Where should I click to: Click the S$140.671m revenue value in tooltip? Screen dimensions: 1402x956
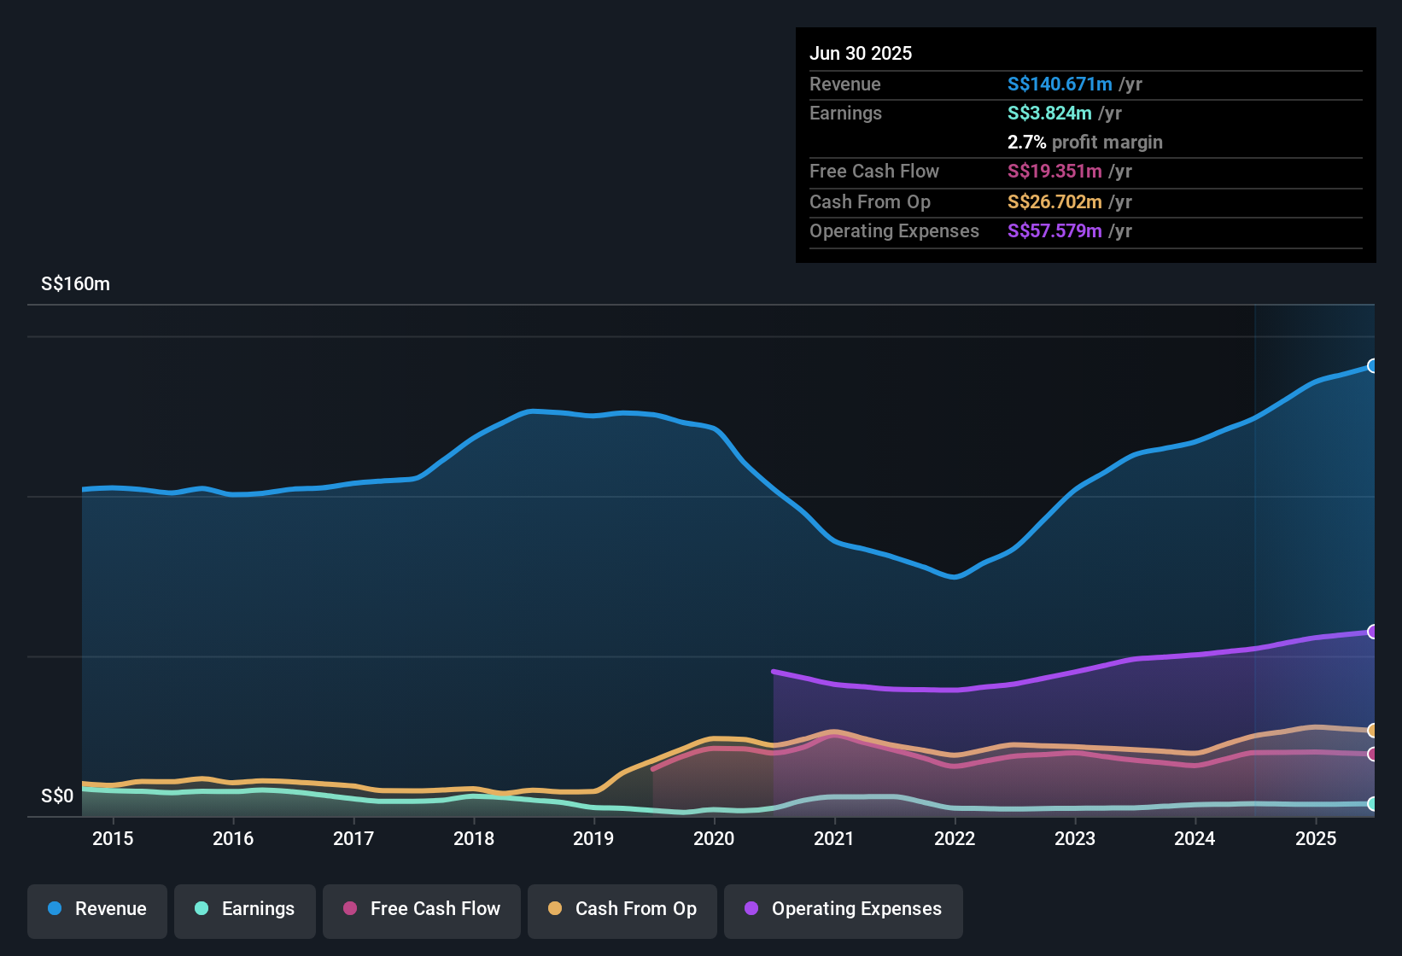(x=1060, y=84)
